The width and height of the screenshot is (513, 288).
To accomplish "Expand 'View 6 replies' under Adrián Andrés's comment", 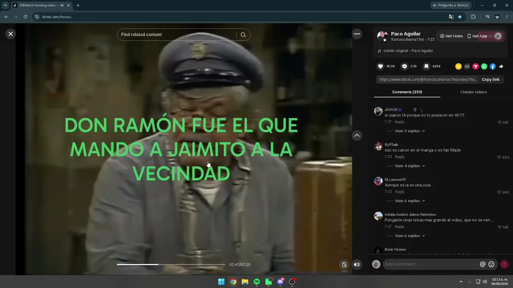I will (410, 236).
